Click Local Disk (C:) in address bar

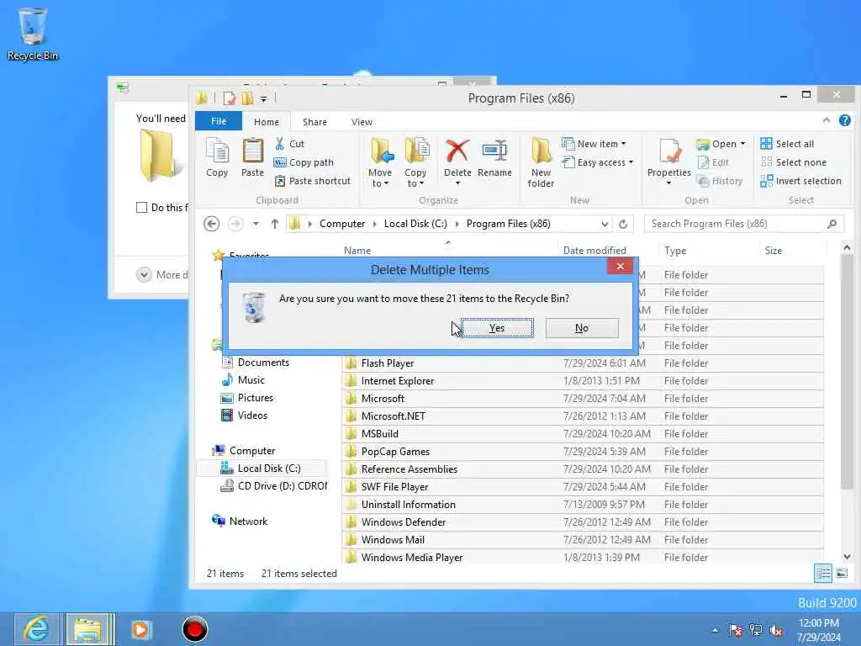click(x=415, y=224)
